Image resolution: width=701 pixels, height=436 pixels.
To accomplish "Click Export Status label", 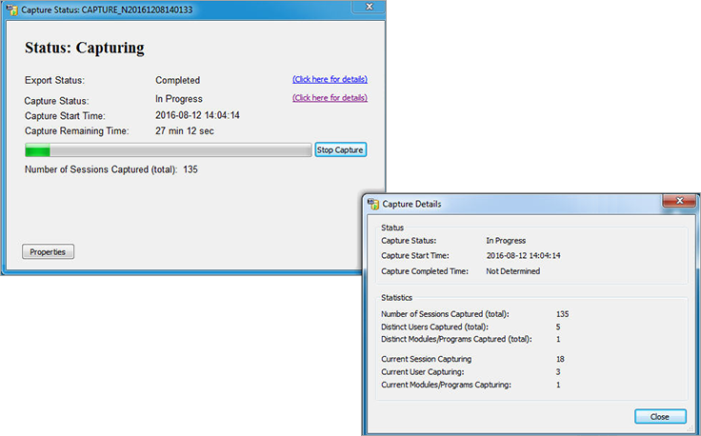I will click(x=54, y=80).
